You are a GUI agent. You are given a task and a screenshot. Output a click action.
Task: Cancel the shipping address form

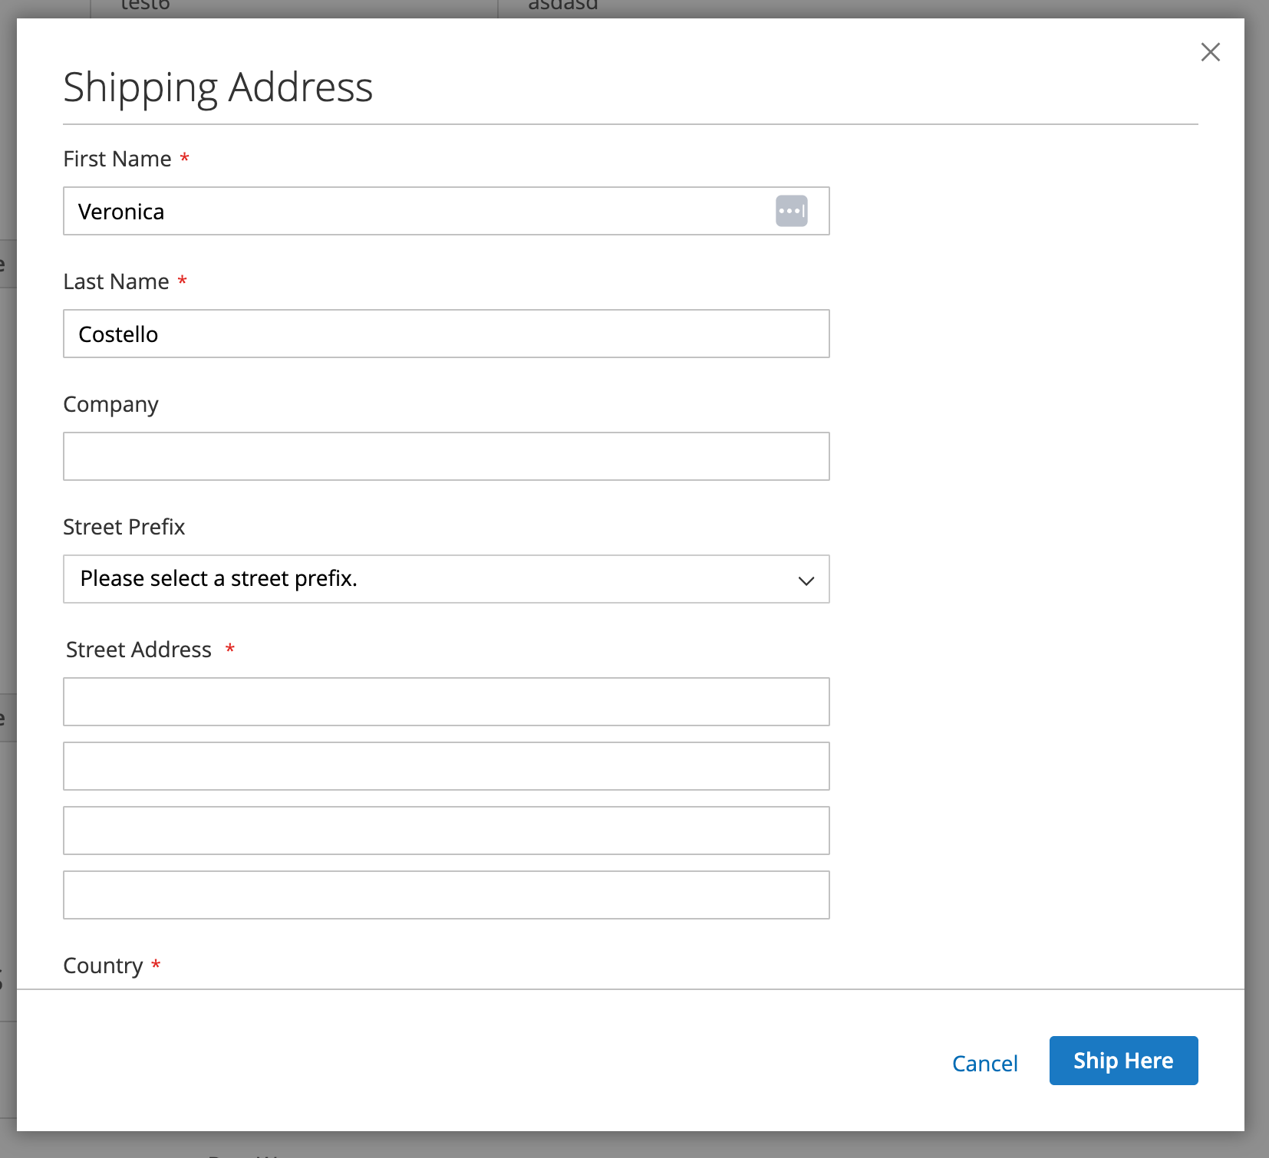click(x=984, y=1063)
